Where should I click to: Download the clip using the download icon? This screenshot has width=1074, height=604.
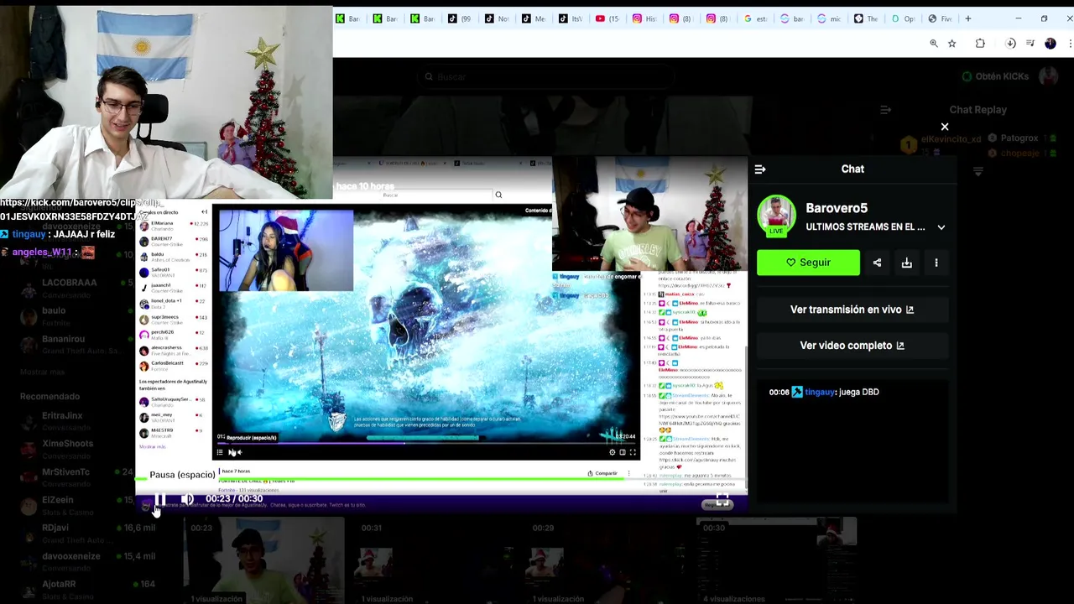(907, 263)
